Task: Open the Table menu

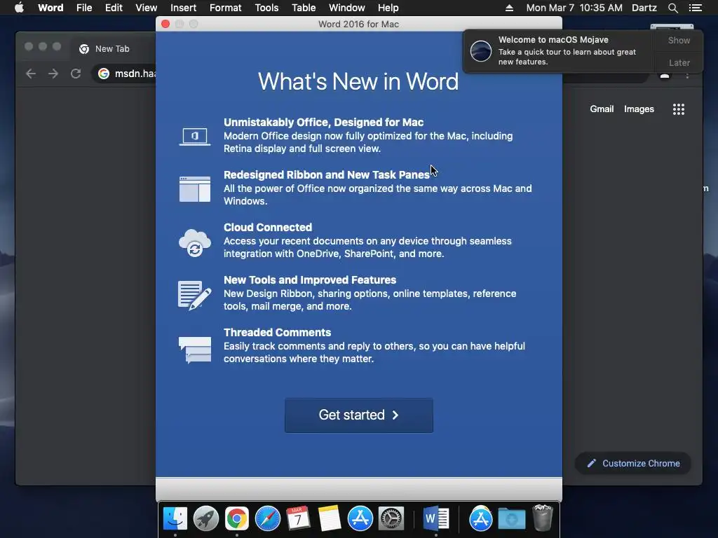Action: click(x=304, y=8)
